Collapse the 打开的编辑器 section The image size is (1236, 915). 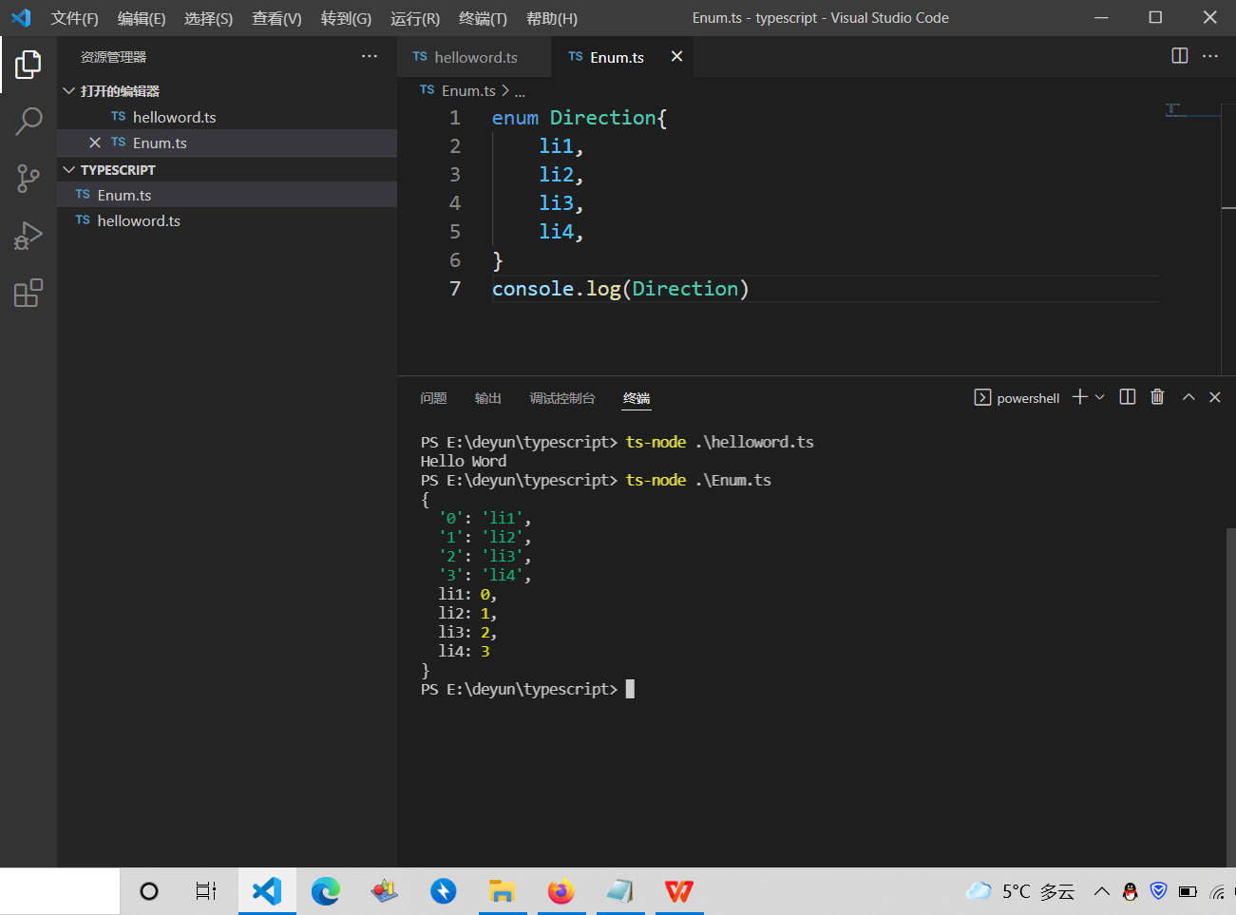(x=68, y=90)
